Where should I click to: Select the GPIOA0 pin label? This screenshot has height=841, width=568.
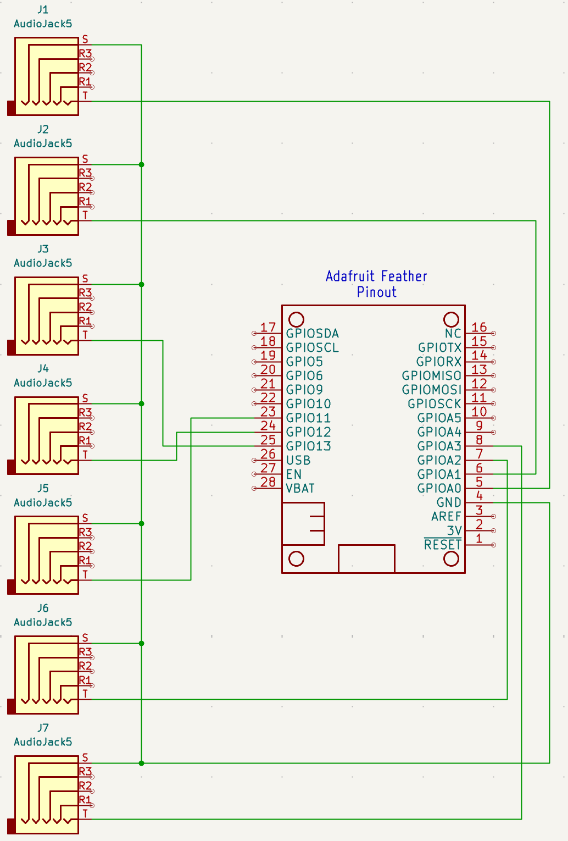point(439,489)
